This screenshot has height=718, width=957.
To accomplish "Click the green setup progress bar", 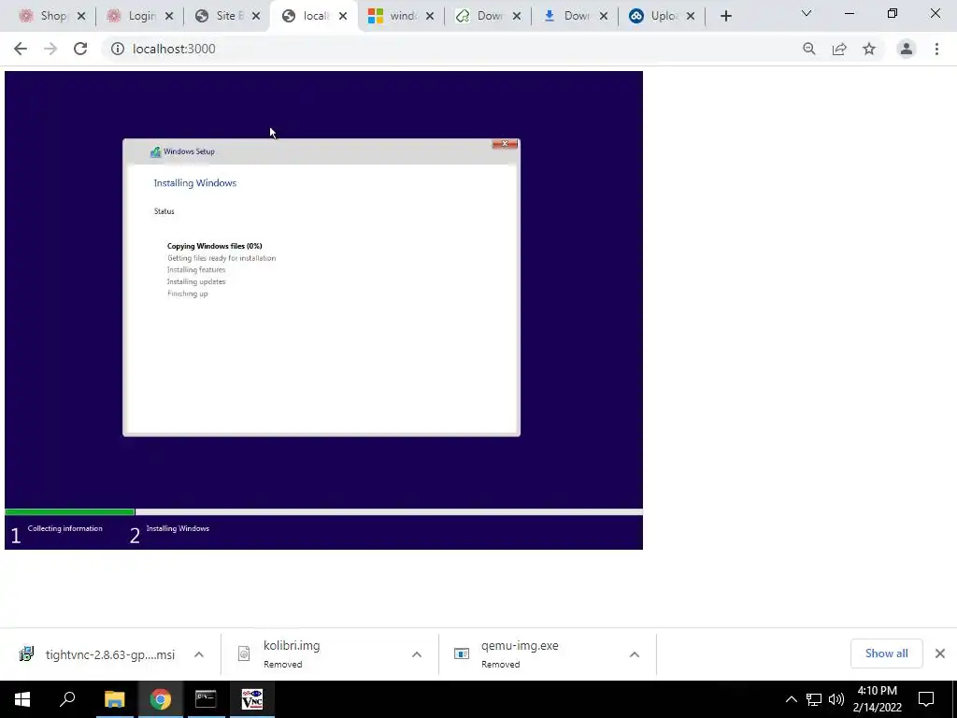I will 69,511.
